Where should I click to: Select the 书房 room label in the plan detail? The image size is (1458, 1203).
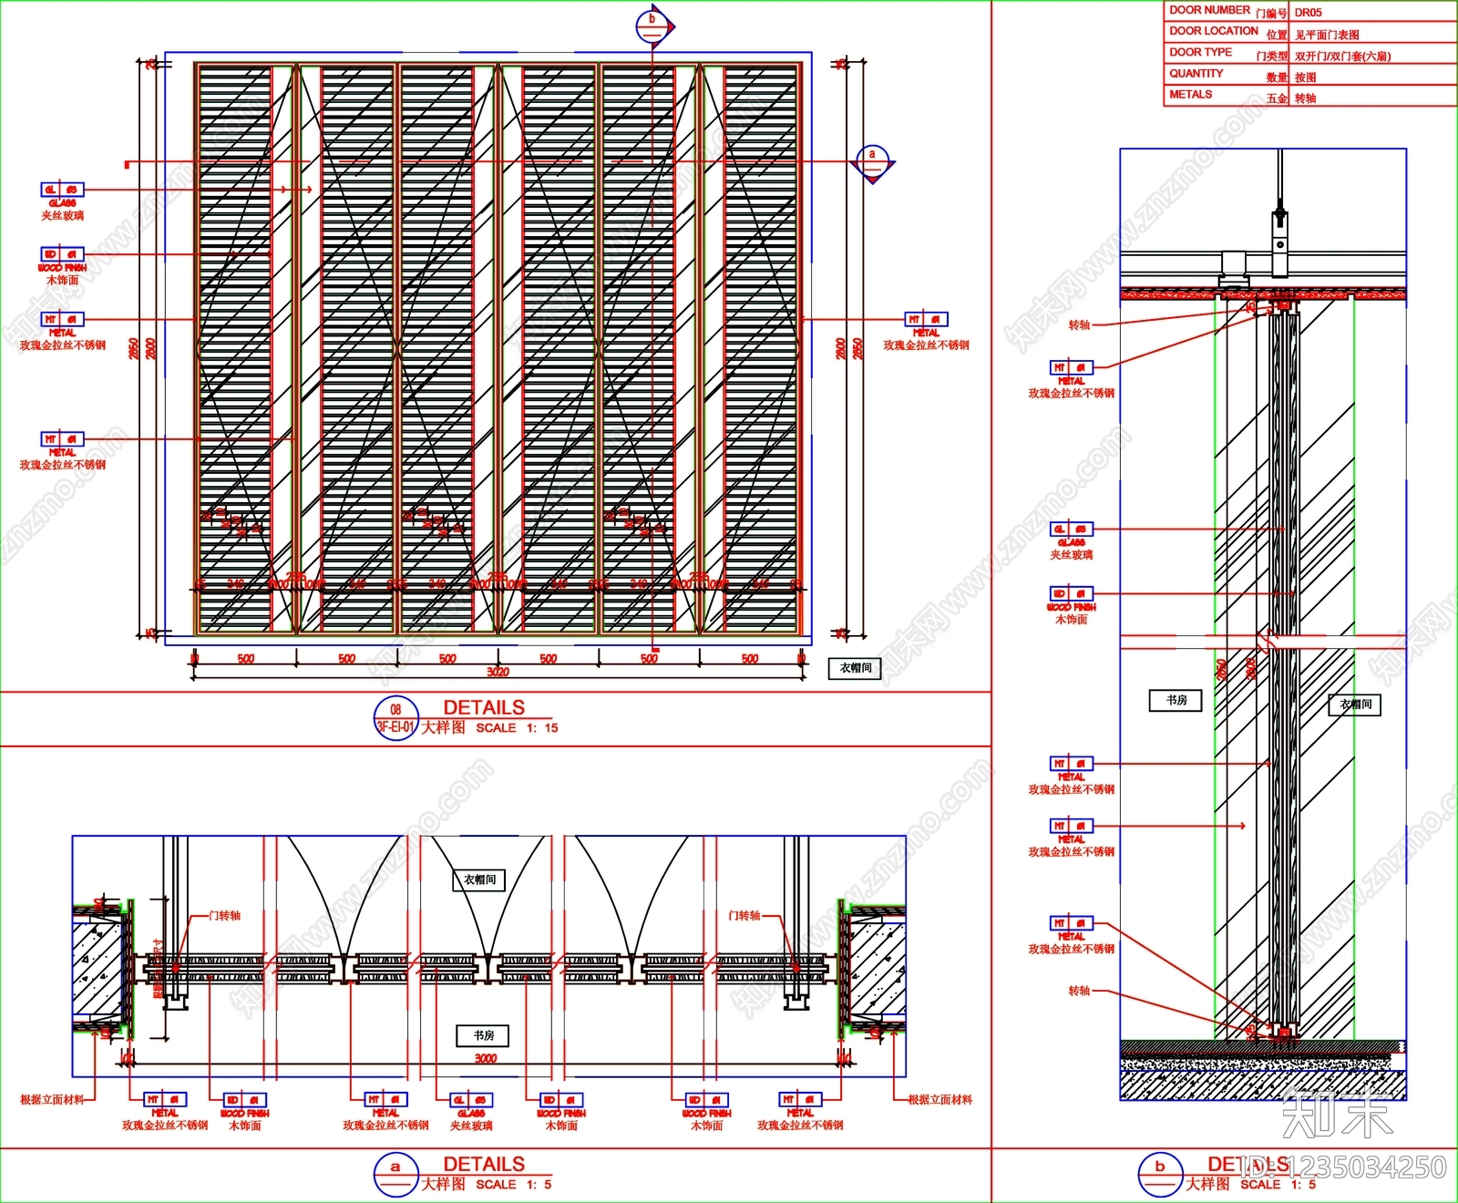click(x=484, y=1035)
